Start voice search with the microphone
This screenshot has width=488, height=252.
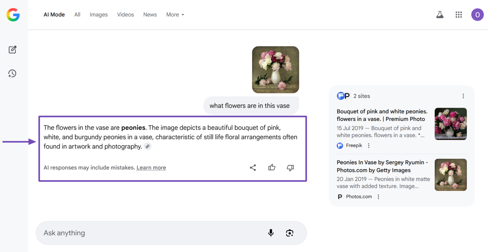pyautogui.click(x=271, y=233)
